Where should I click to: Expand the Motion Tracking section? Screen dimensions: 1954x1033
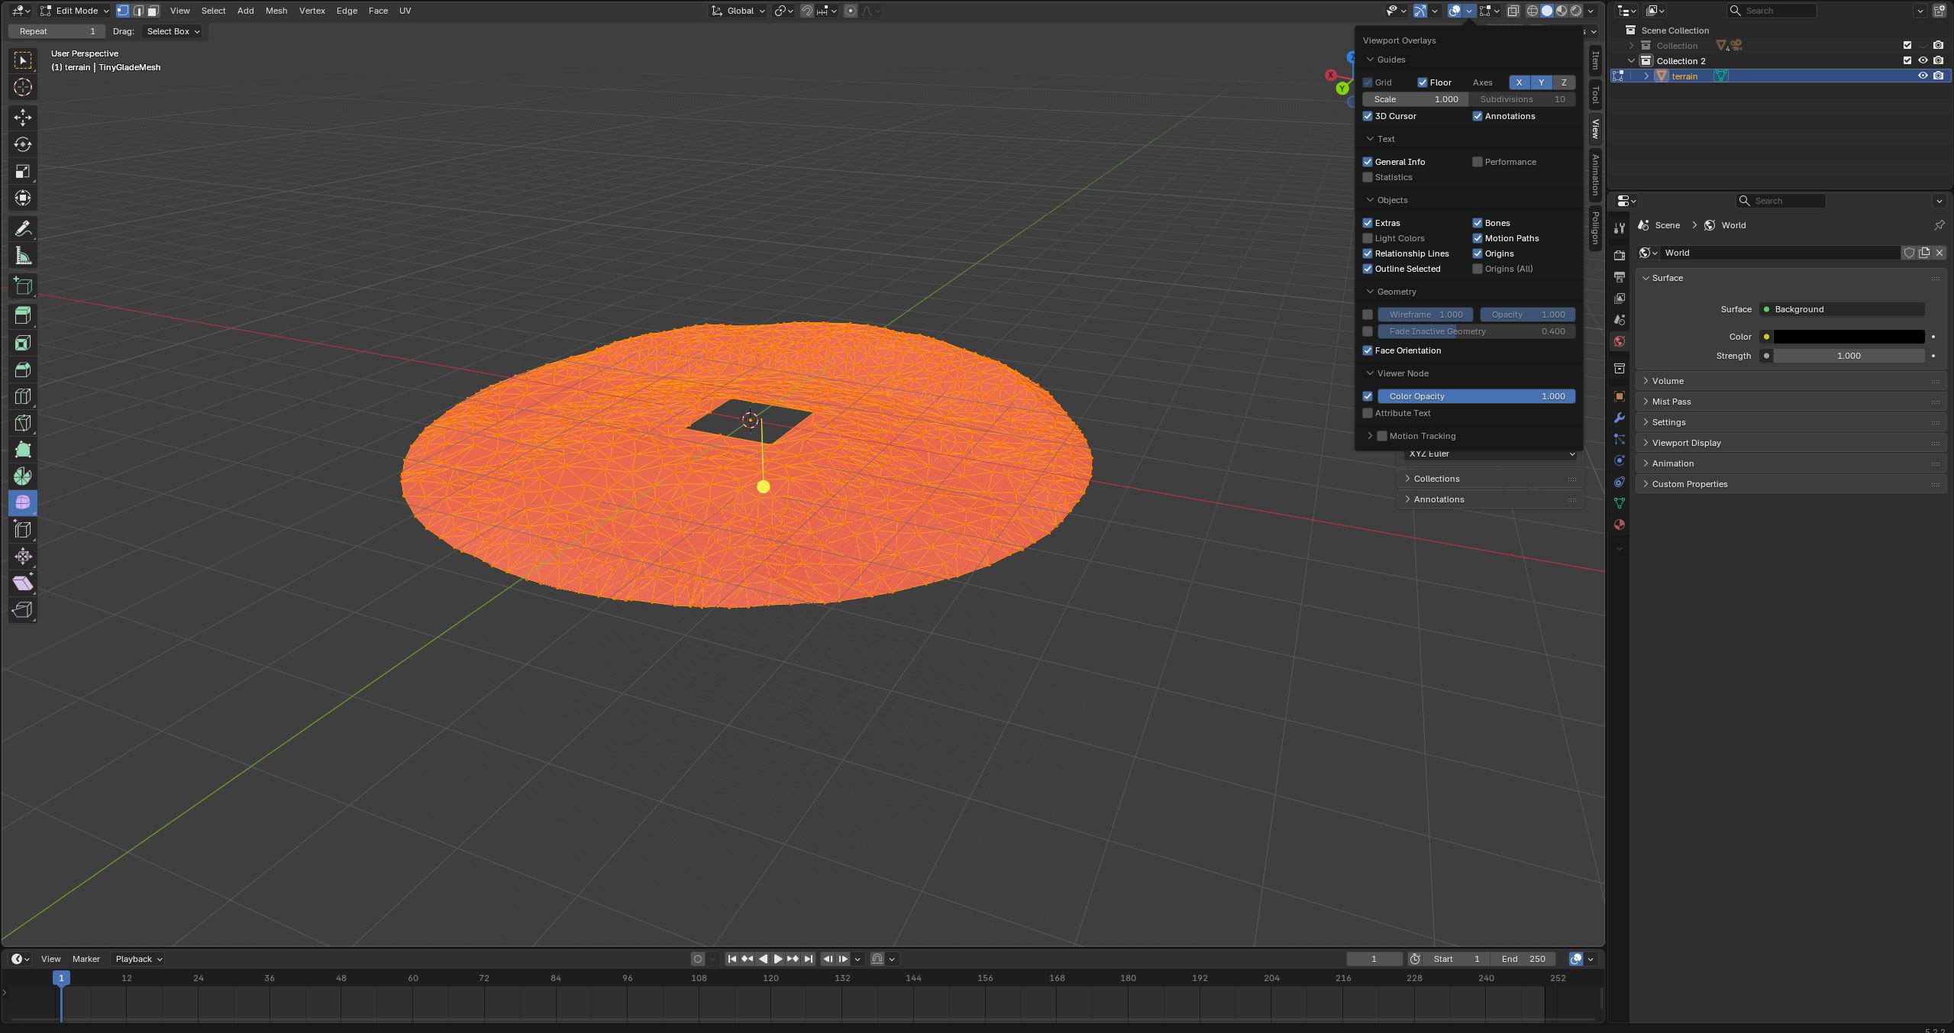pyautogui.click(x=1370, y=436)
